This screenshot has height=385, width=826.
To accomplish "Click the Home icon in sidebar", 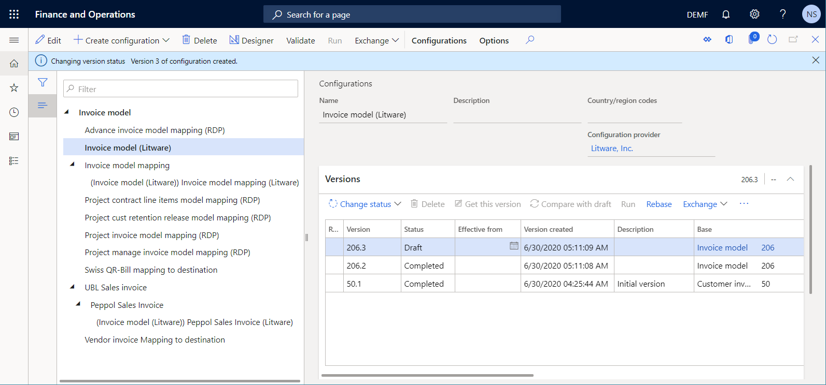I will point(14,64).
